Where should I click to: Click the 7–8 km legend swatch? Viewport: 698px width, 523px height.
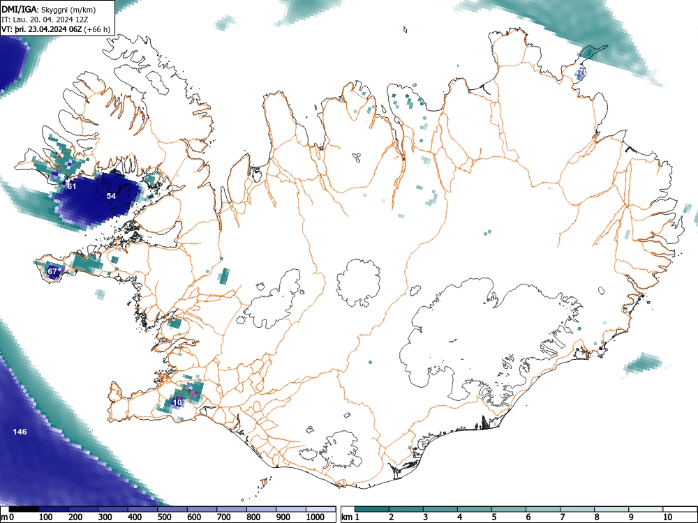(577, 509)
